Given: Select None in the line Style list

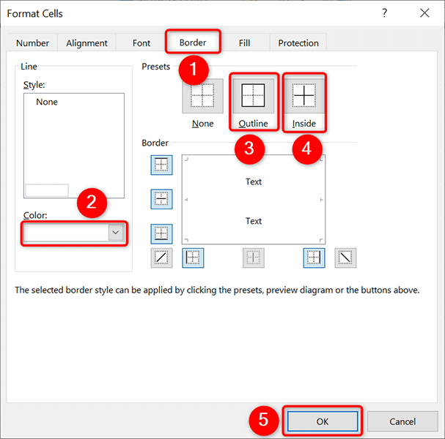Looking at the screenshot, I should point(47,102).
